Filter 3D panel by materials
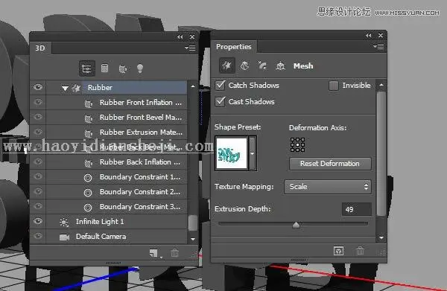The height and width of the screenshot is (291, 447). pyautogui.click(x=123, y=68)
